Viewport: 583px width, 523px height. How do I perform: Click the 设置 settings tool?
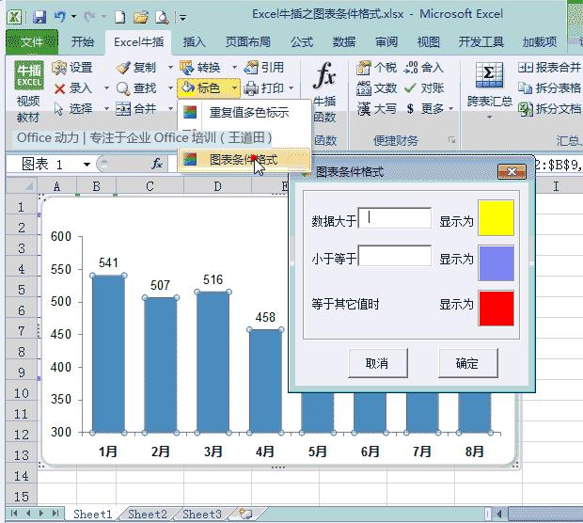(72, 68)
